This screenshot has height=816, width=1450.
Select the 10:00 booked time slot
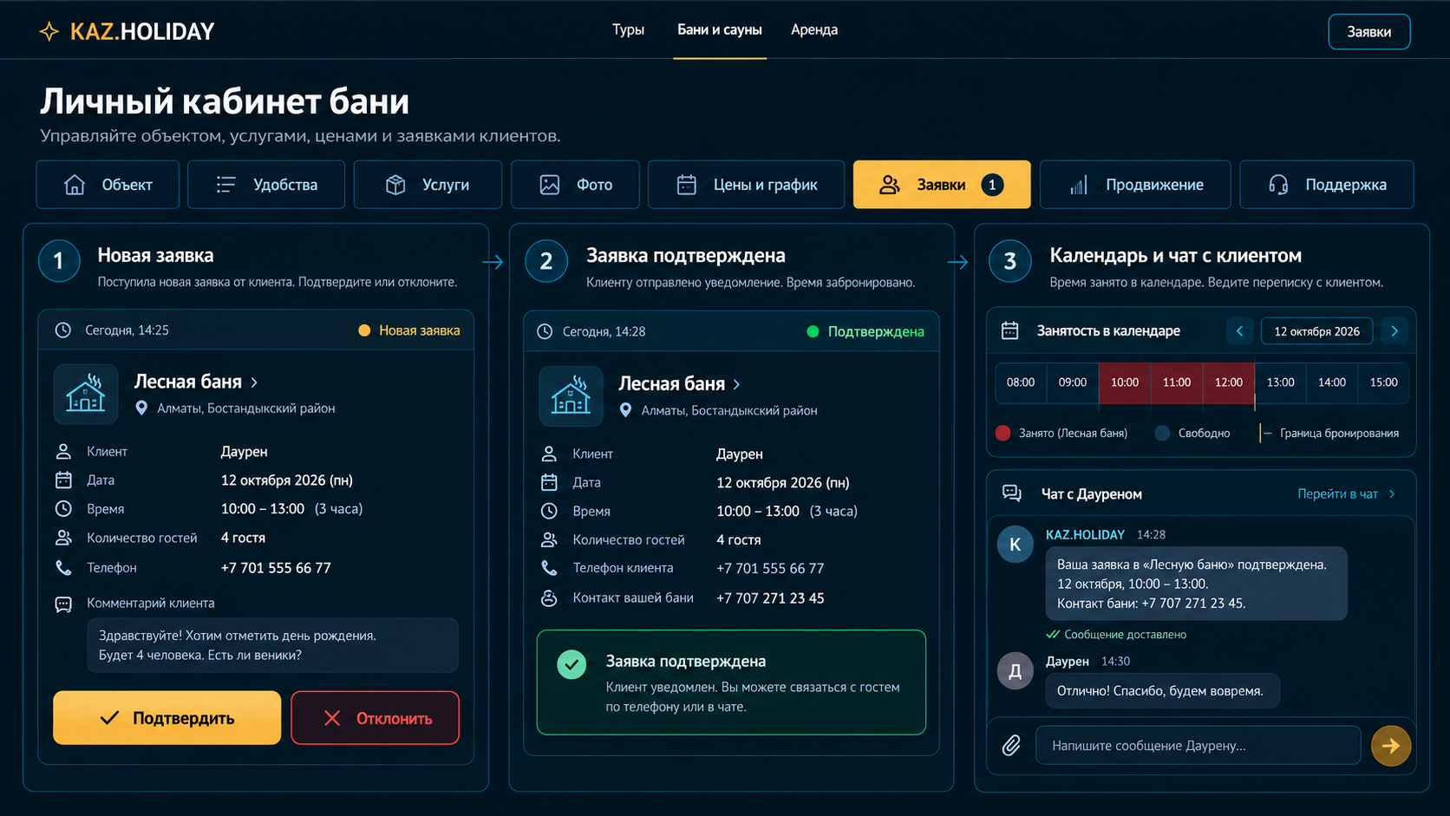coord(1125,382)
